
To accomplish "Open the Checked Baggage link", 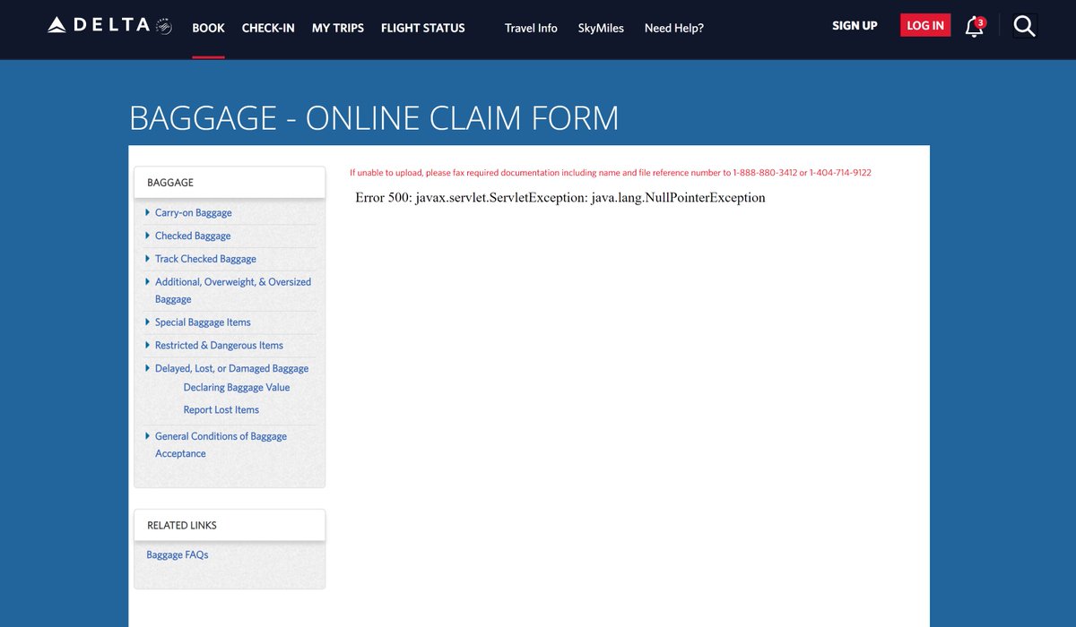I will coord(193,236).
